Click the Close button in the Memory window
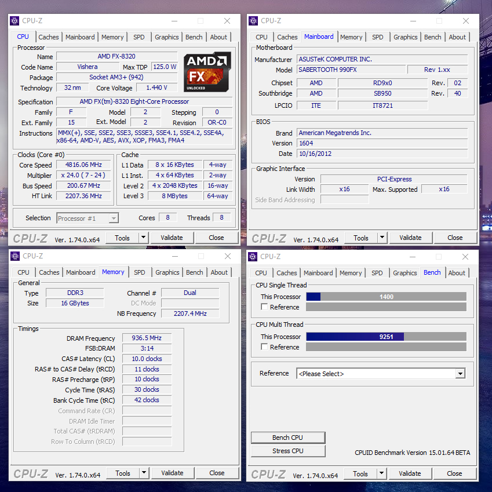 (x=217, y=473)
